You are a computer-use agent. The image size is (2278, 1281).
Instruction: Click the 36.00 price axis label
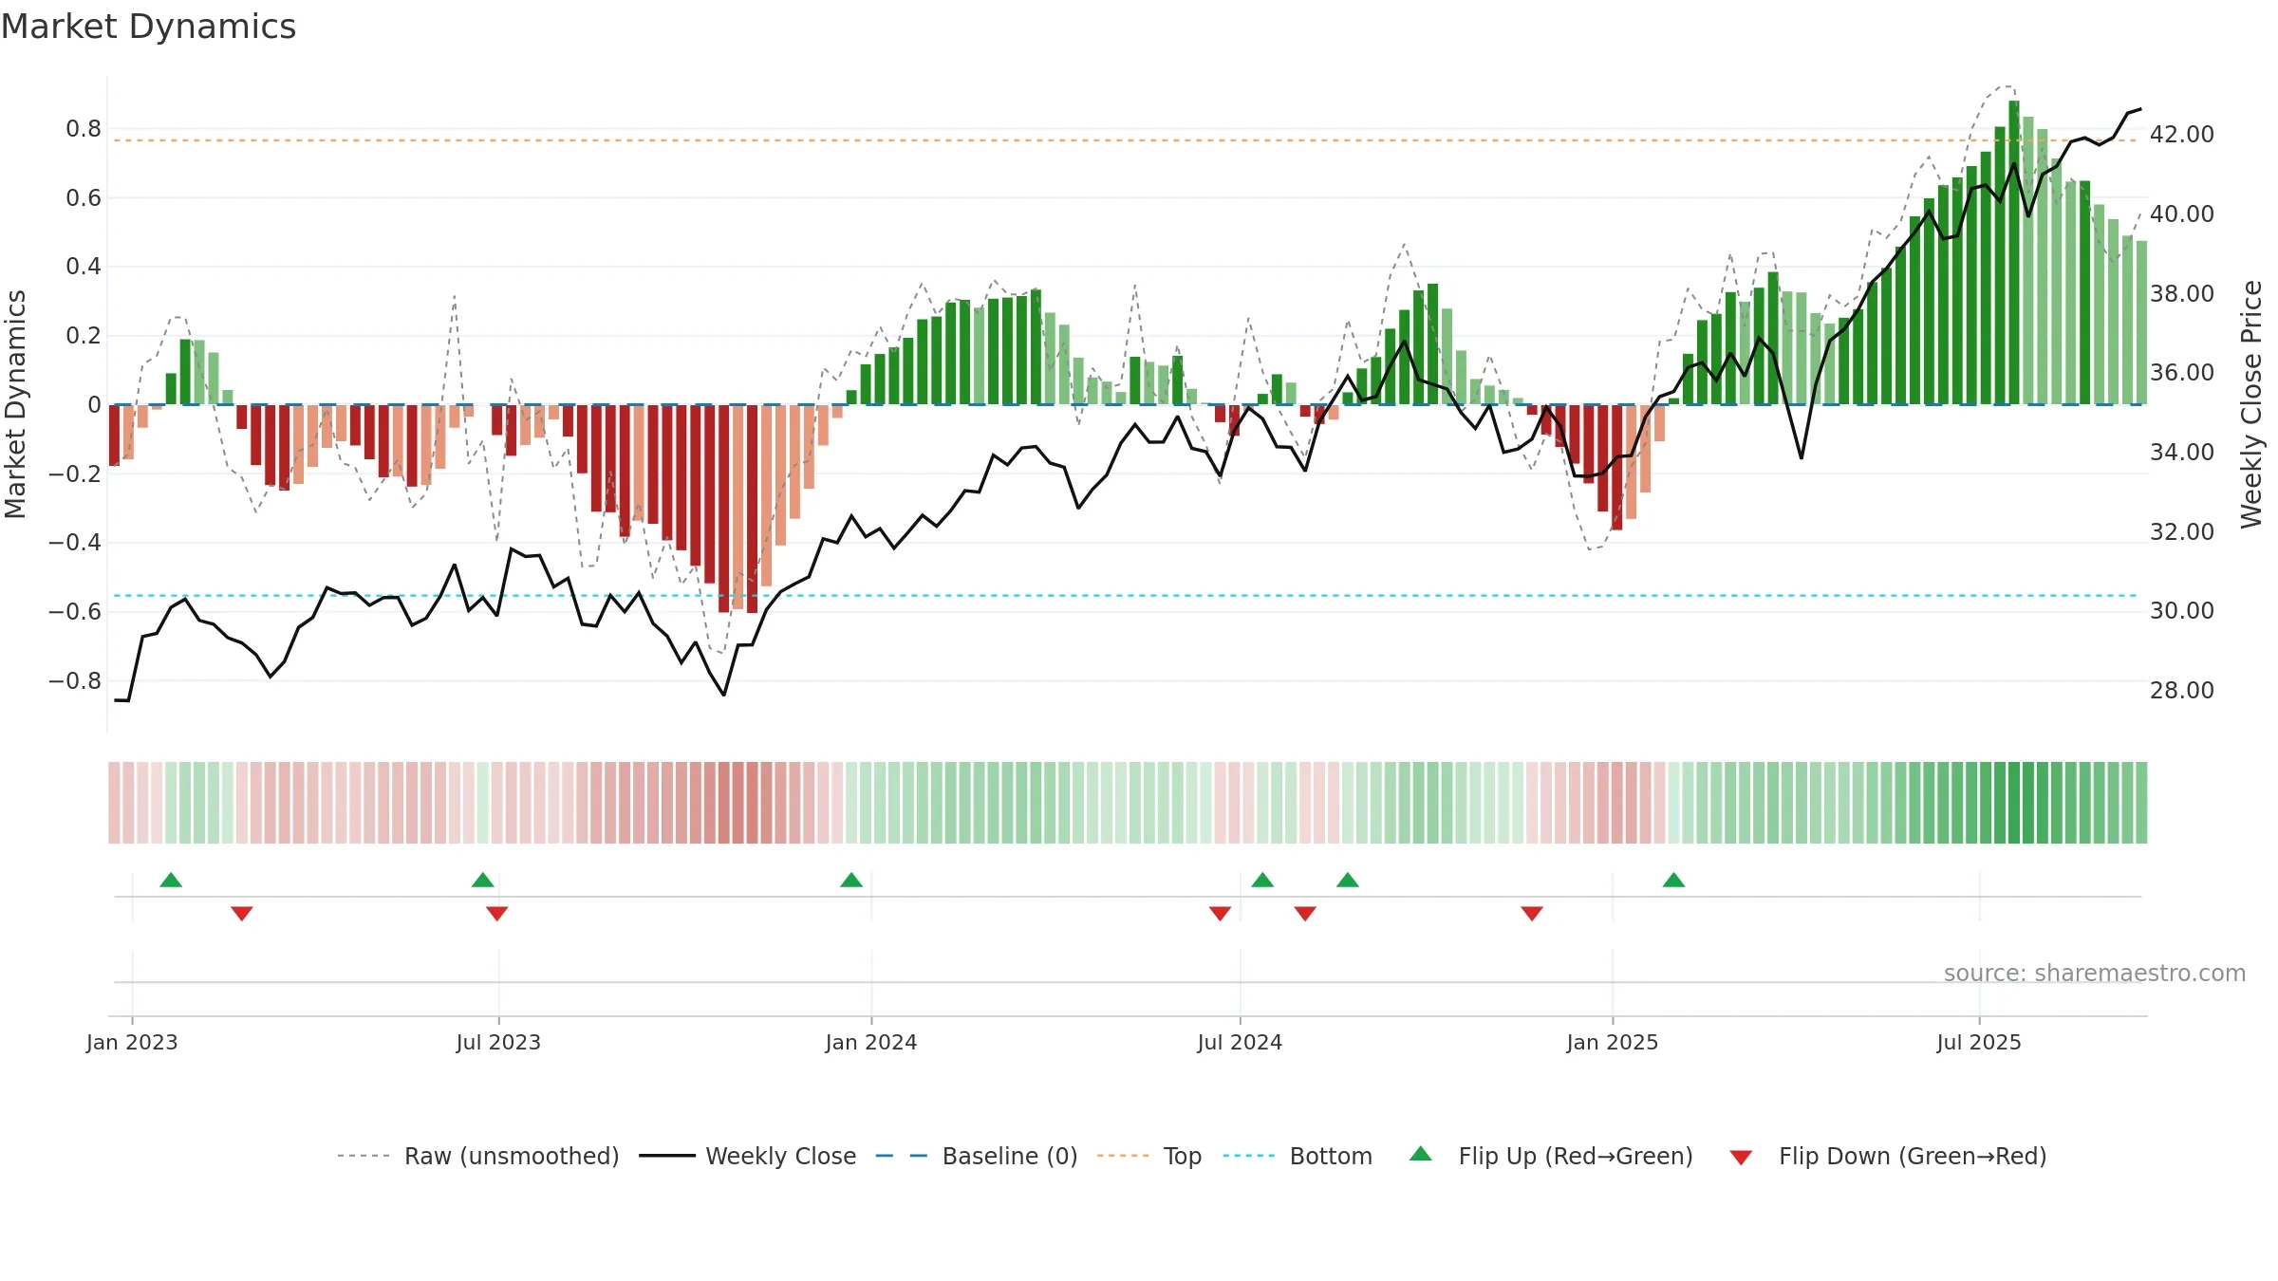pos(2182,373)
